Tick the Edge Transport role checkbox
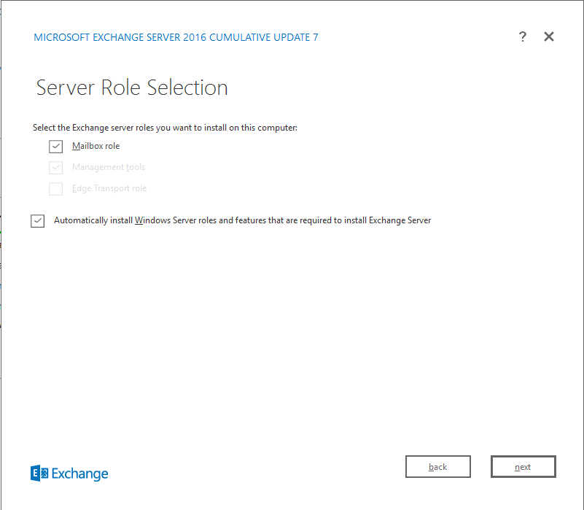The image size is (584, 510). coord(56,189)
